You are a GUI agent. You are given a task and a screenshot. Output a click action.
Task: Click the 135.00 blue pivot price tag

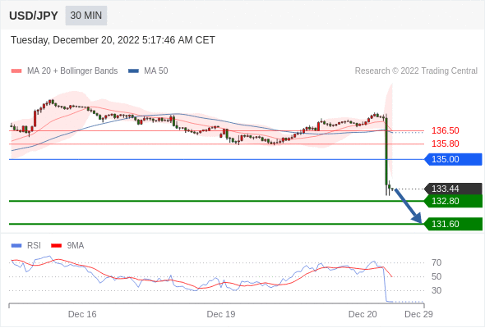tap(453, 160)
